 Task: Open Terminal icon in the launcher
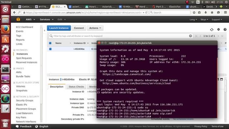[x=5, y=69]
